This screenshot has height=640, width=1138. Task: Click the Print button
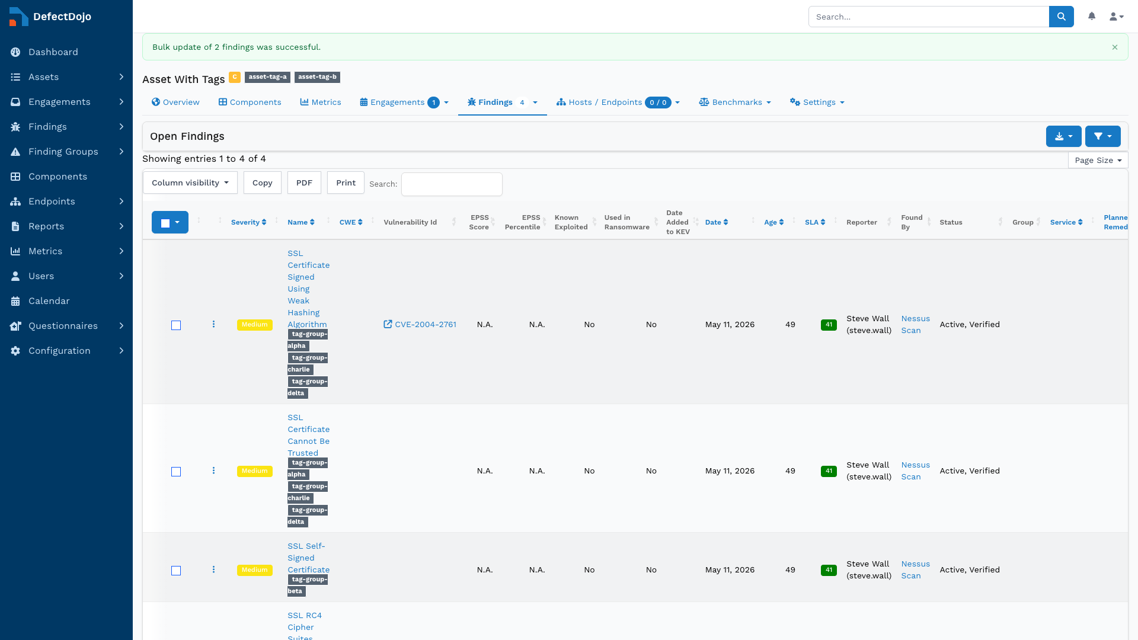[x=346, y=183]
